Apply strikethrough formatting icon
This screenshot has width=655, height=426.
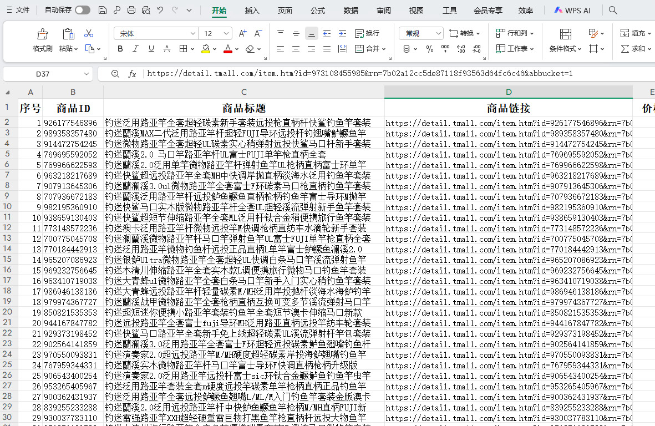(167, 49)
